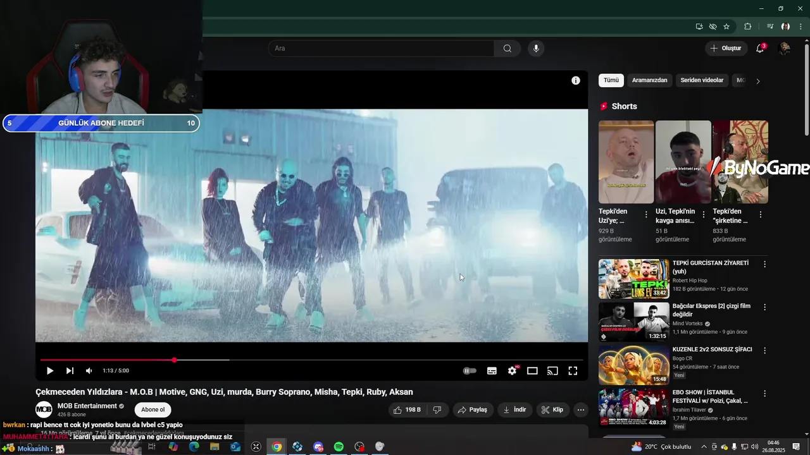Show hidden system tray icons

point(704,447)
